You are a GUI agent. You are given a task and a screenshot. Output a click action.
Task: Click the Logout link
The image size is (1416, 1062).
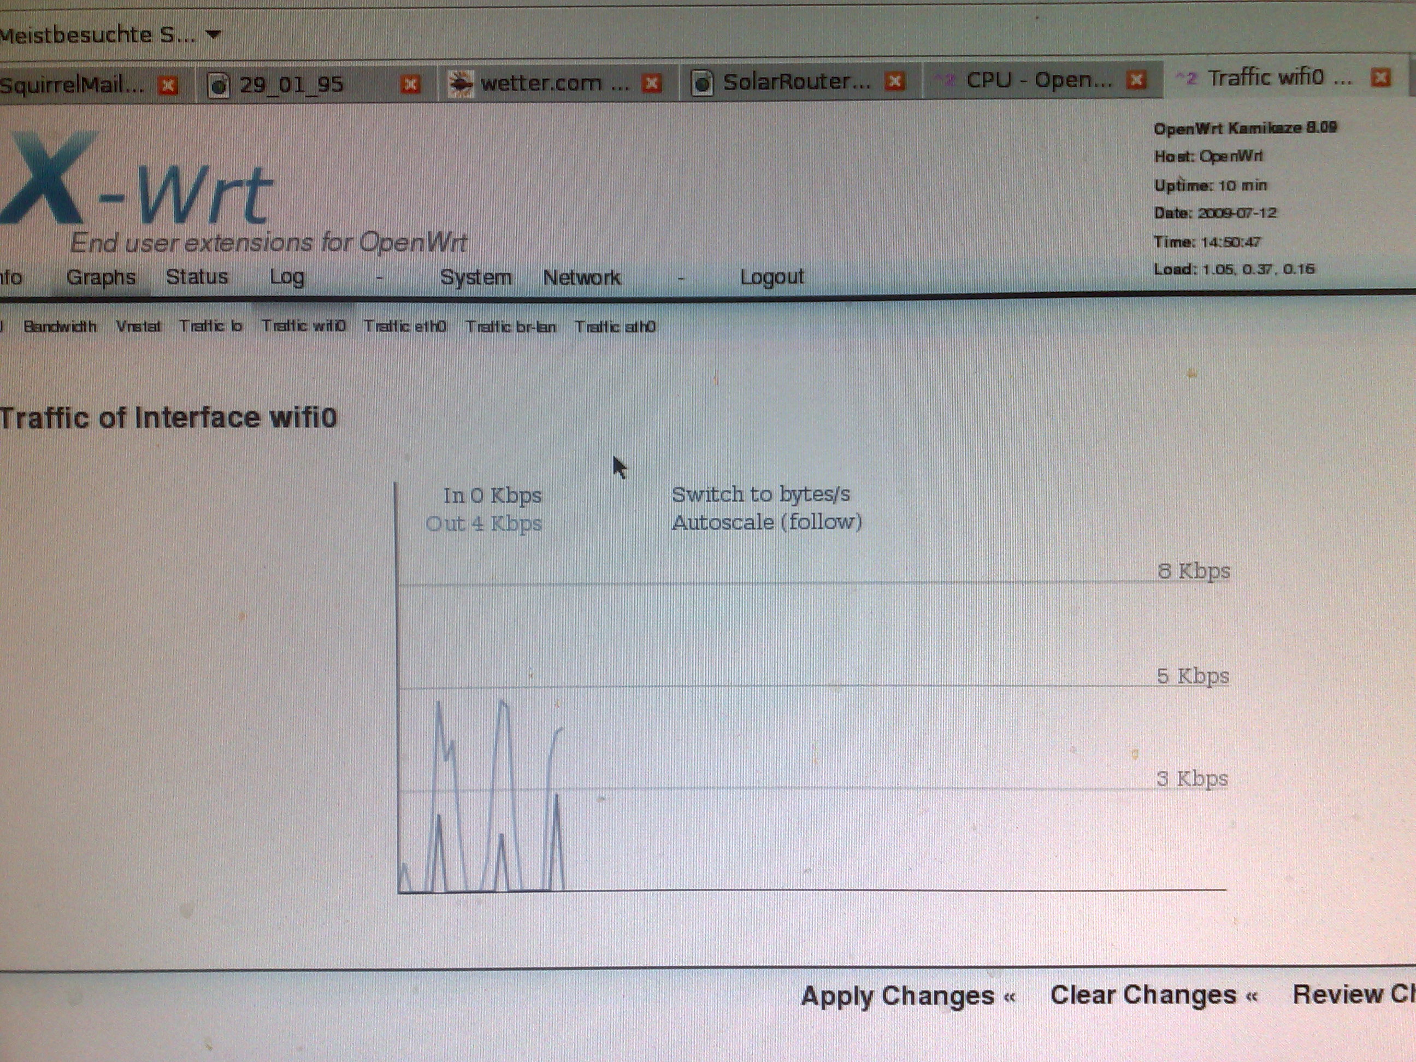coord(771,276)
